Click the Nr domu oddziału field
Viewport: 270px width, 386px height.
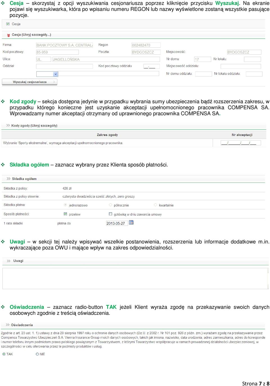tap(203, 74)
